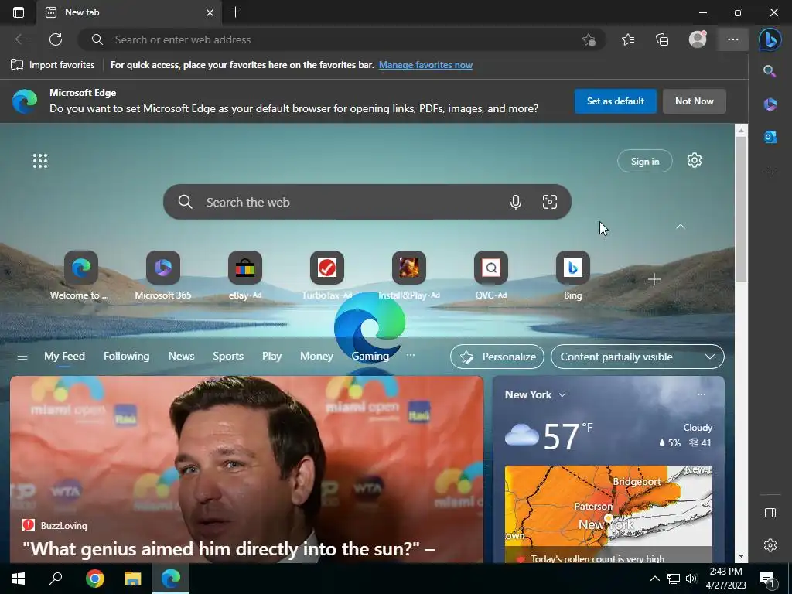Switch to the Following tab
Viewport: 792px width, 594px height.
126,356
